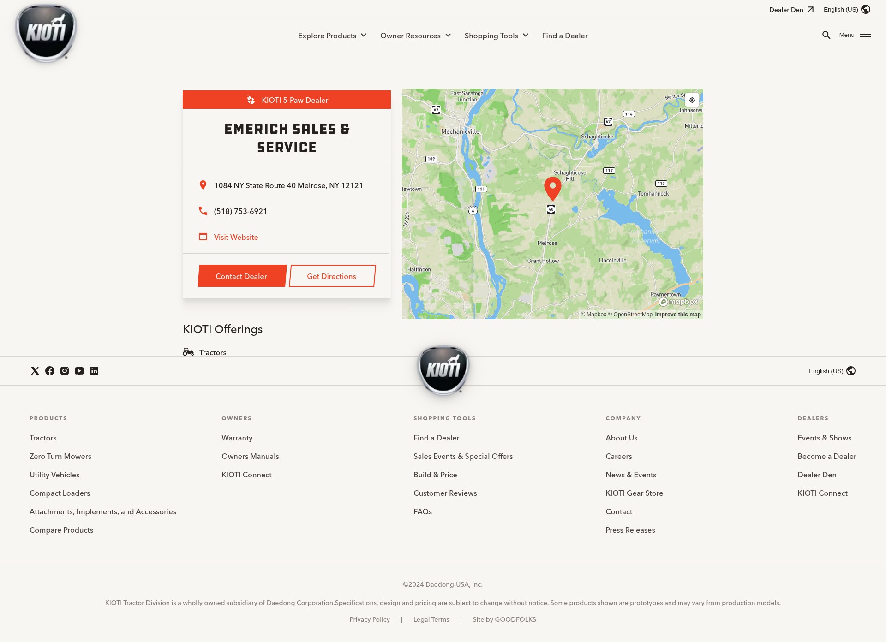
Task: Open the Become a Dealer footer link
Action: 826,456
